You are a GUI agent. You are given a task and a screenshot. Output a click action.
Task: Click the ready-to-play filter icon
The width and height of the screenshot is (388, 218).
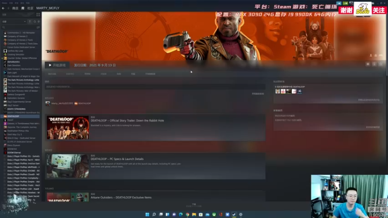coord(39,21)
